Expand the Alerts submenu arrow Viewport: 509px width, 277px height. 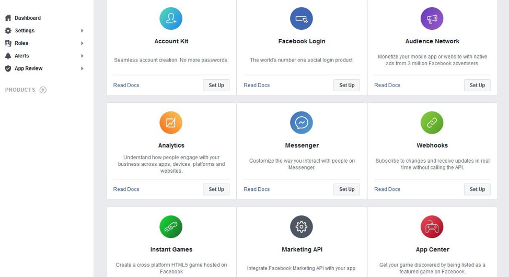click(x=82, y=56)
